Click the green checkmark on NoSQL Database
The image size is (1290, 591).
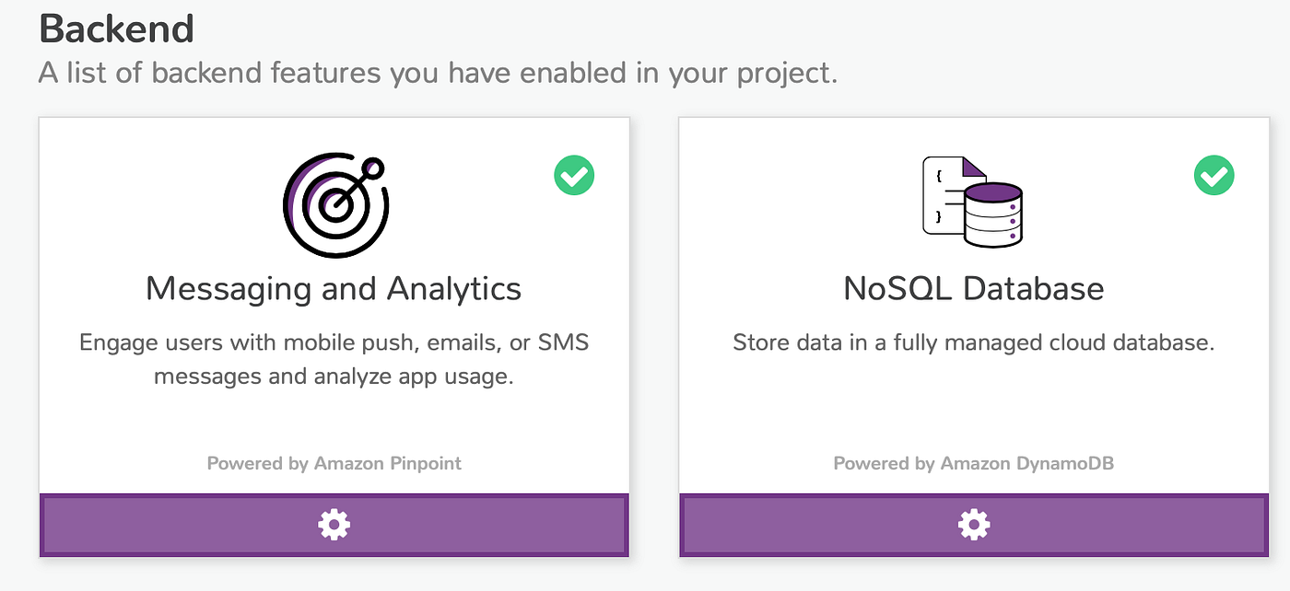pyautogui.click(x=1214, y=175)
